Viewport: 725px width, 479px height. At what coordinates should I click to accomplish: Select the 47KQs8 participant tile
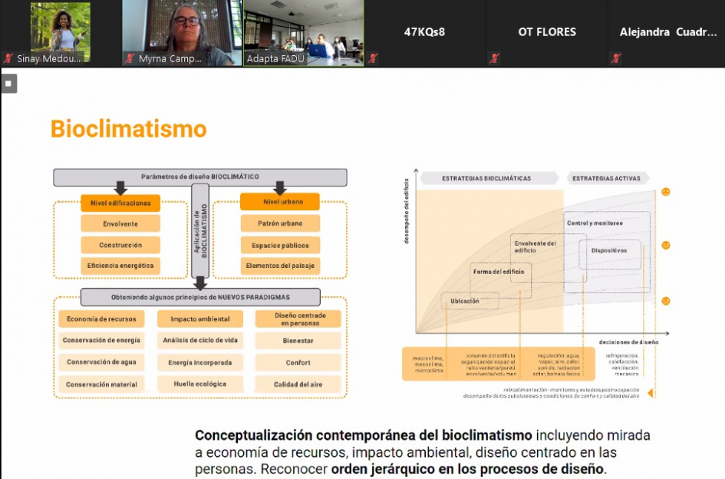pyautogui.click(x=425, y=33)
